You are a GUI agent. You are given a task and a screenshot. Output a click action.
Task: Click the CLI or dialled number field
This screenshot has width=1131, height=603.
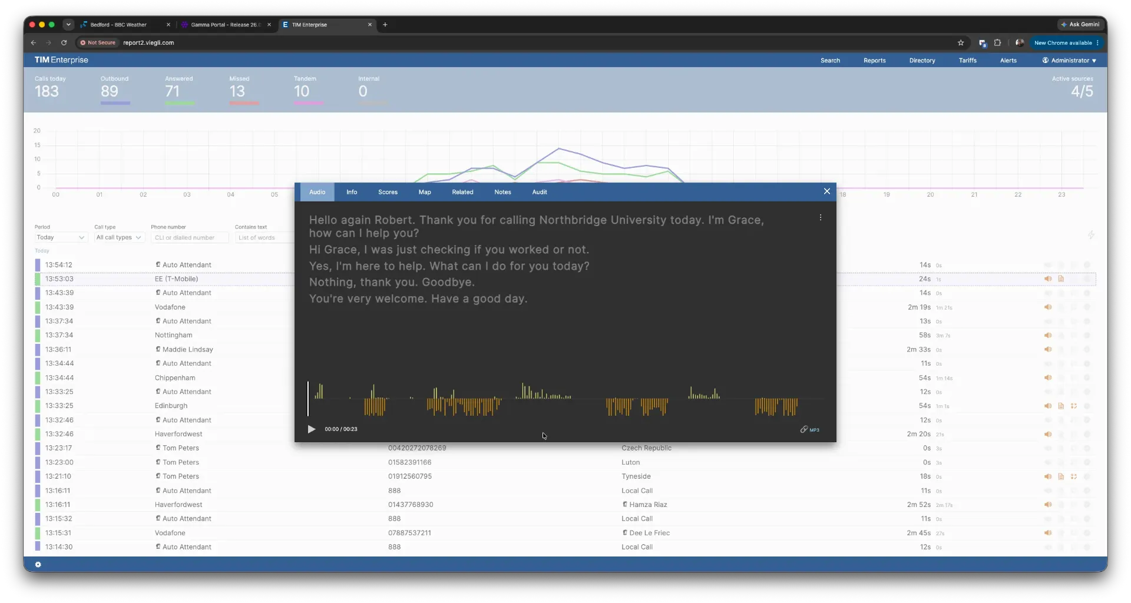tap(190, 237)
